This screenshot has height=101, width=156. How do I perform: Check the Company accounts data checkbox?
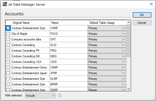click(8, 39)
